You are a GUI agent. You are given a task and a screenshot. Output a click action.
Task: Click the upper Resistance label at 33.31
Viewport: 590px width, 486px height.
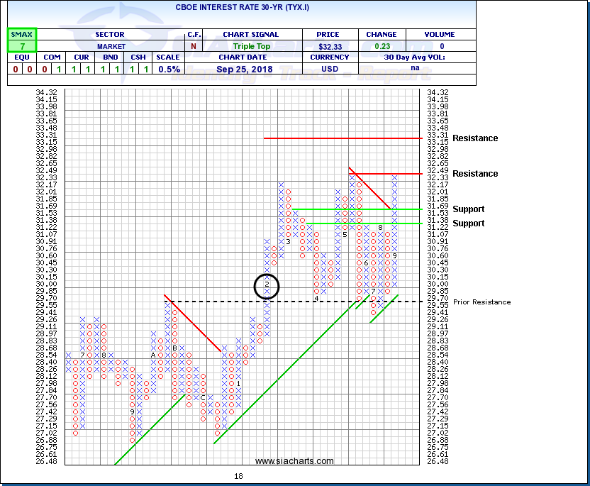pos(475,138)
